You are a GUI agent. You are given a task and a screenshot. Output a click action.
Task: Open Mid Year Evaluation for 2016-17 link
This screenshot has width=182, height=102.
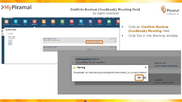point(50,47)
